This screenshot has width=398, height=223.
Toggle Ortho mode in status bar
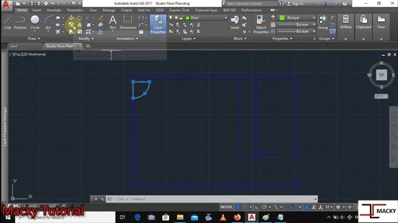257,207
